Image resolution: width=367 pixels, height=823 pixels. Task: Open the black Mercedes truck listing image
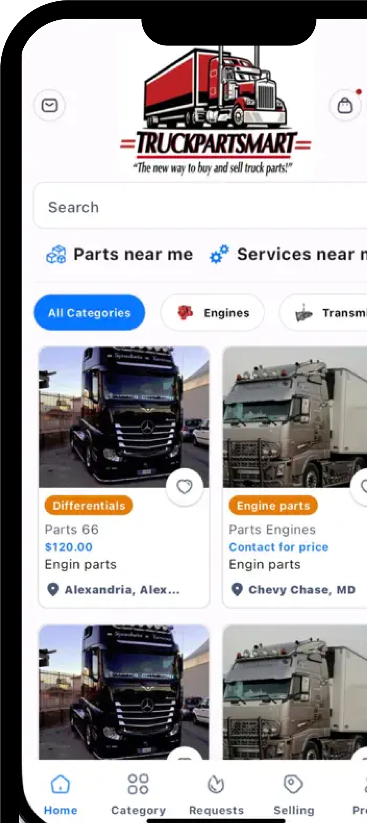(124, 417)
